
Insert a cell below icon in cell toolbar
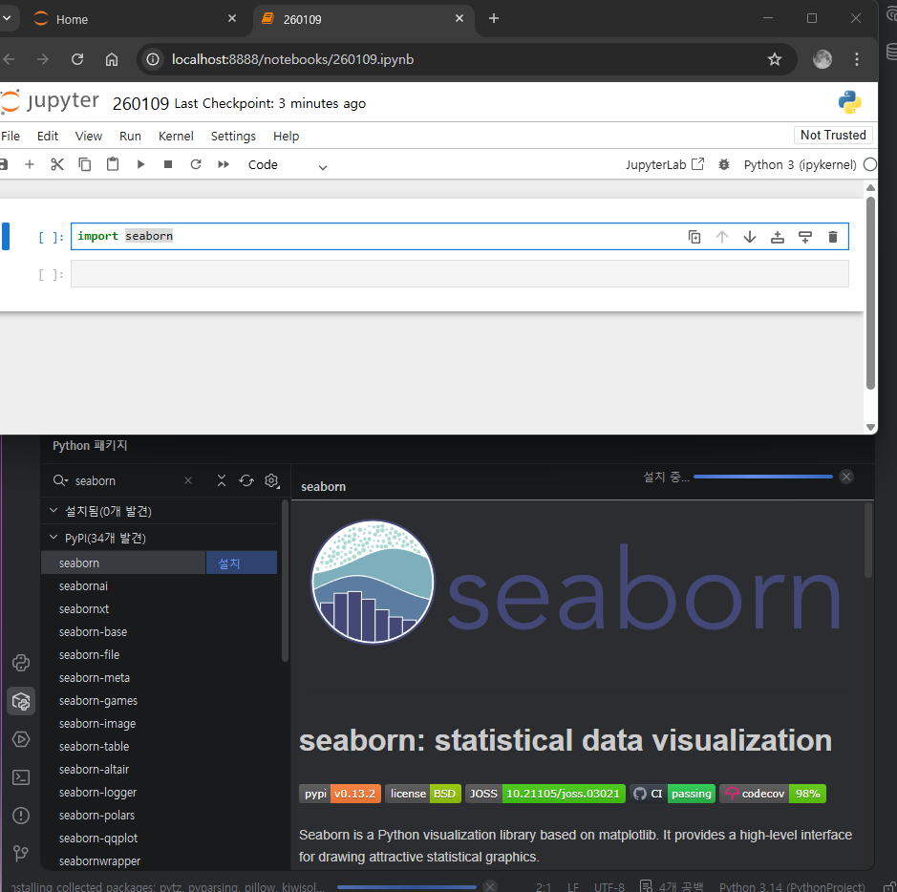coord(805,237)
